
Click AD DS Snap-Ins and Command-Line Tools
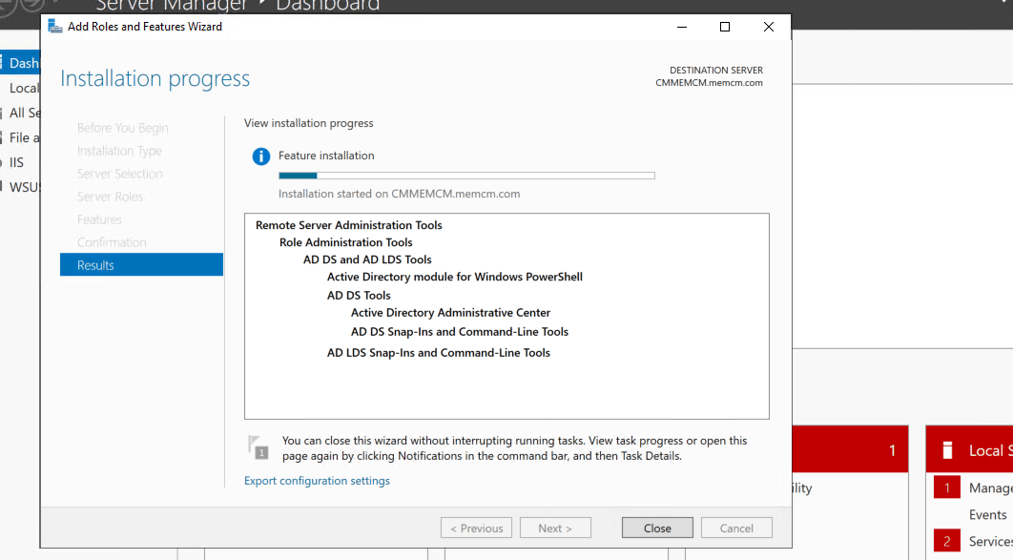(x=460, y=332)
